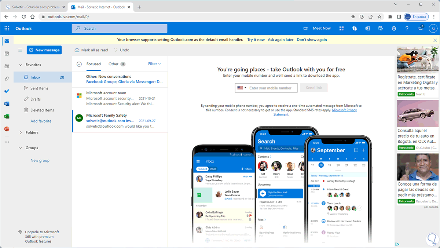Launch Excel from the left rail
This screenshot has height=248, width=440.
tap(7, 116)
